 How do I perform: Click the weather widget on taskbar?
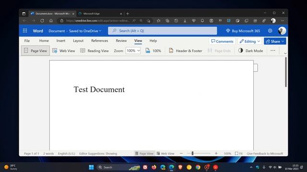11,167
